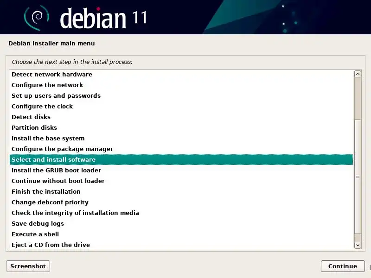Click the Continue button
Screen dimensions: 371x278
tap(343, 266)
